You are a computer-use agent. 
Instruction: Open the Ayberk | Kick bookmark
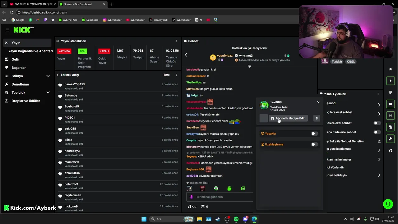pyautogui.click(x=68, y=20)
